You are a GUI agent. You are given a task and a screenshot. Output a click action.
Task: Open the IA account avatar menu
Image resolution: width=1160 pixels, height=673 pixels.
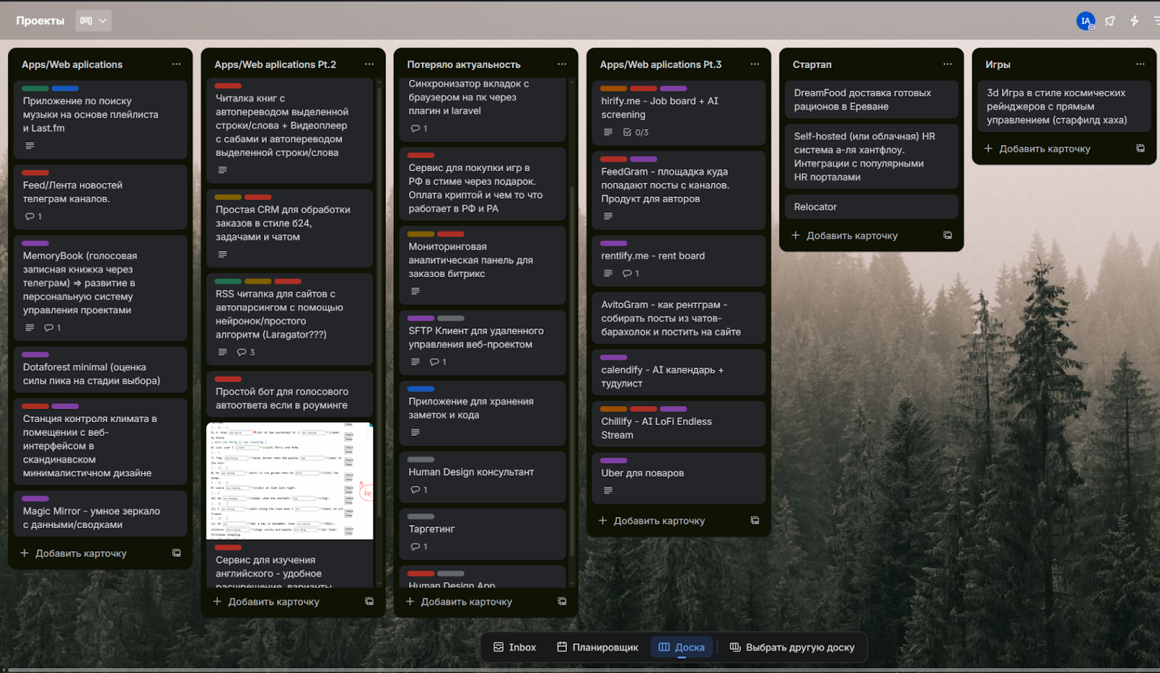(x=1085, y=21)
